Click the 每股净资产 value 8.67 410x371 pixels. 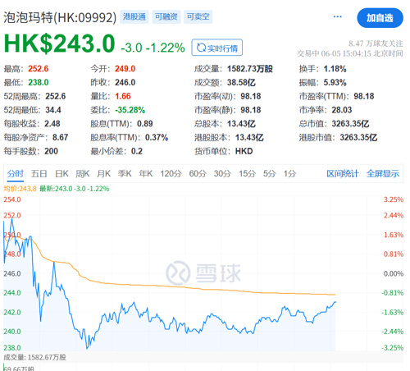[x=60, y=137]
